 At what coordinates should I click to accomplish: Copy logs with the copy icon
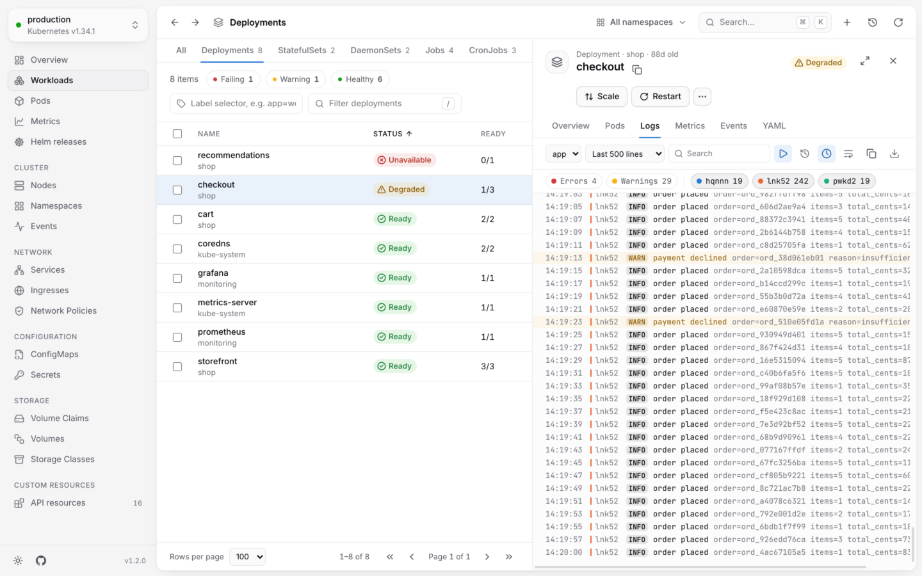click(x=871, y=154)
